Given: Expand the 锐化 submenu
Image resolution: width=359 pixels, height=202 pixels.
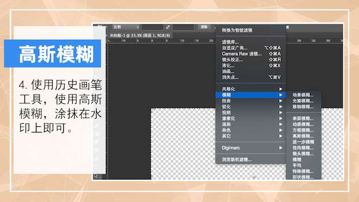Looking at the screenshot, I should click(x=251, y=107).
